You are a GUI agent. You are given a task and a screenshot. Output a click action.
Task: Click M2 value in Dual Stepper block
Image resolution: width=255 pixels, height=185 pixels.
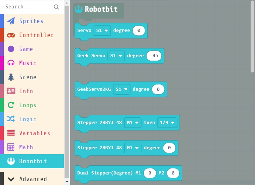pyautogui.click(x=173, y=173)
